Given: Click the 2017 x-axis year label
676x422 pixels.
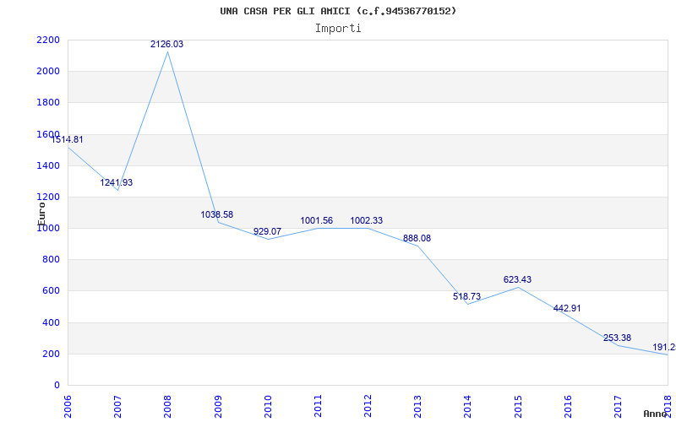Looking at the screenshot, I should (x=618, y=406).
